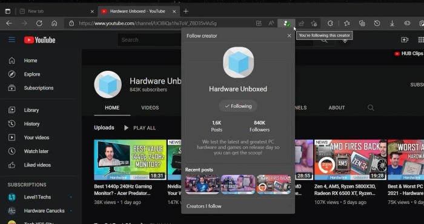The height and width of the screenshot is (224, 424).
Task: Open the Extensions puzzle icon
Action: tap(330, 24)
